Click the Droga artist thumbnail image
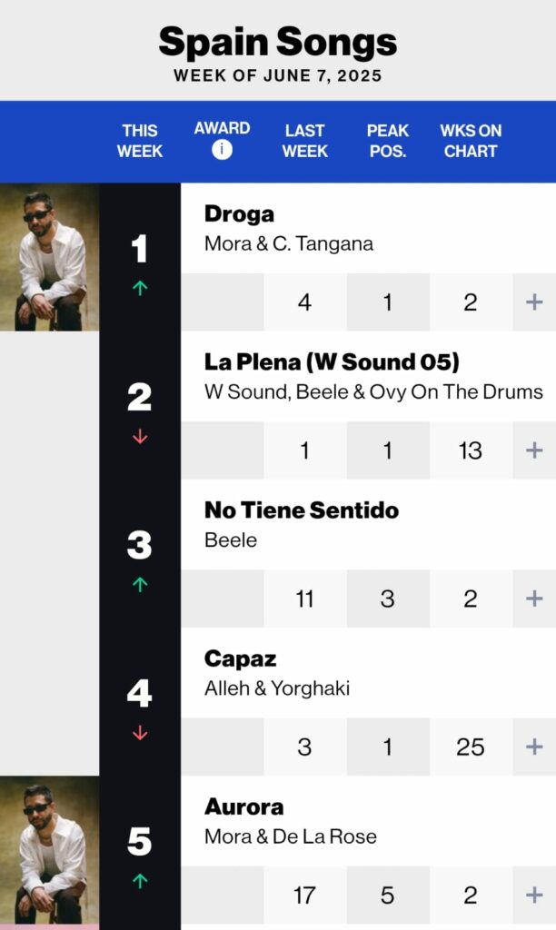Screen dimensions: 556x930 49,257
